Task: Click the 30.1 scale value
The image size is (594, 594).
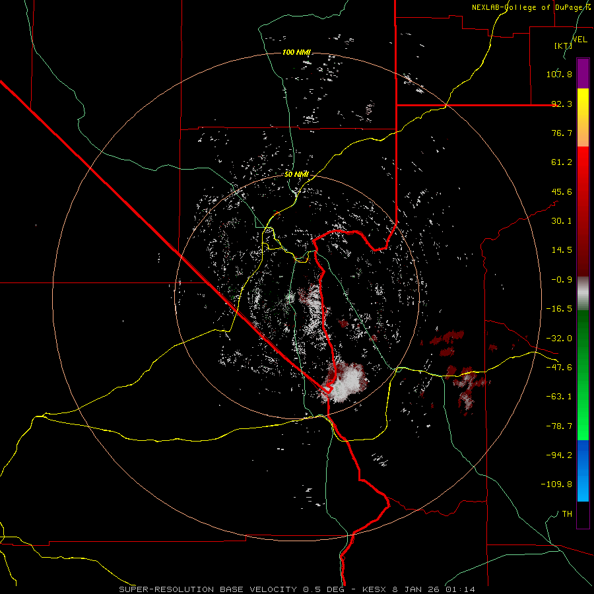Action: (562, 221)
